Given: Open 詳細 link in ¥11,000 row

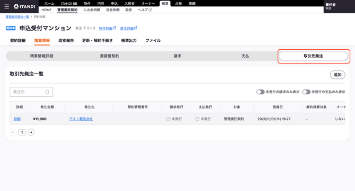Looking at the screenshot, I should click(x=17, y=119).
